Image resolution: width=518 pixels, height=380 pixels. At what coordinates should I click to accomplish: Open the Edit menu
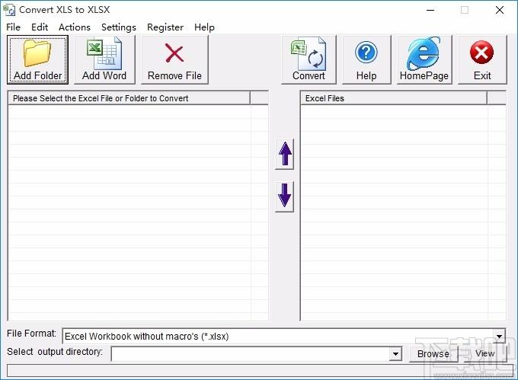[40, 27]
